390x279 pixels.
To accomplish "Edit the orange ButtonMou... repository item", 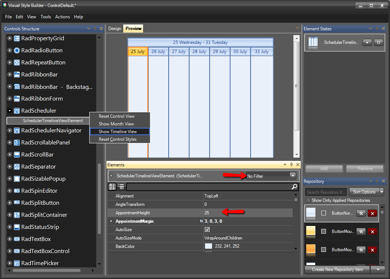I will [361, 250].
